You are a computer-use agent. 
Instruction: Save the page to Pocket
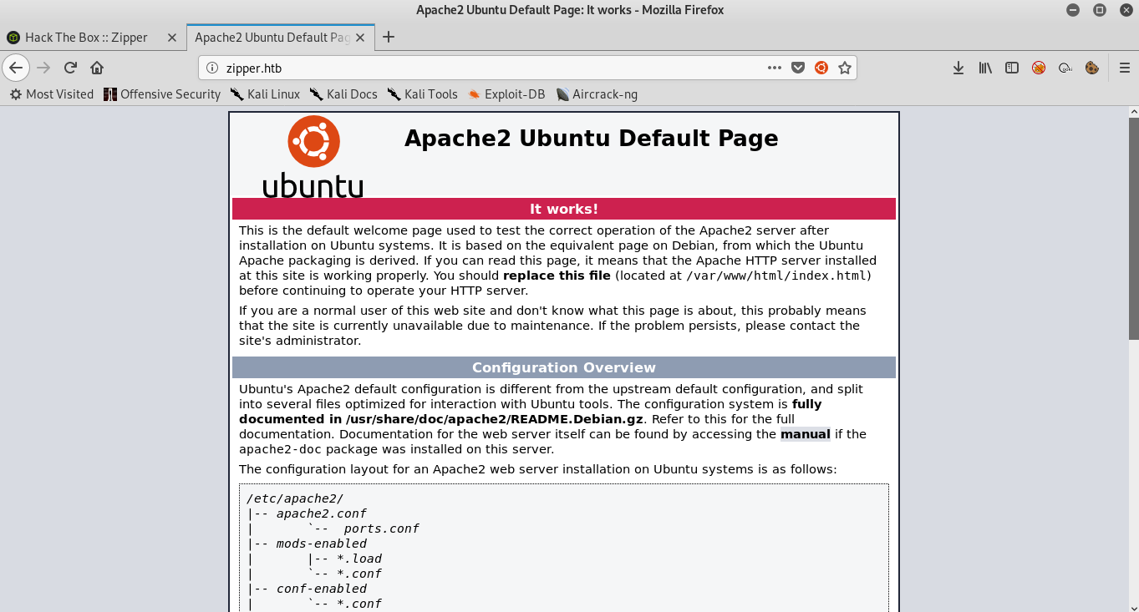point(798,68)
